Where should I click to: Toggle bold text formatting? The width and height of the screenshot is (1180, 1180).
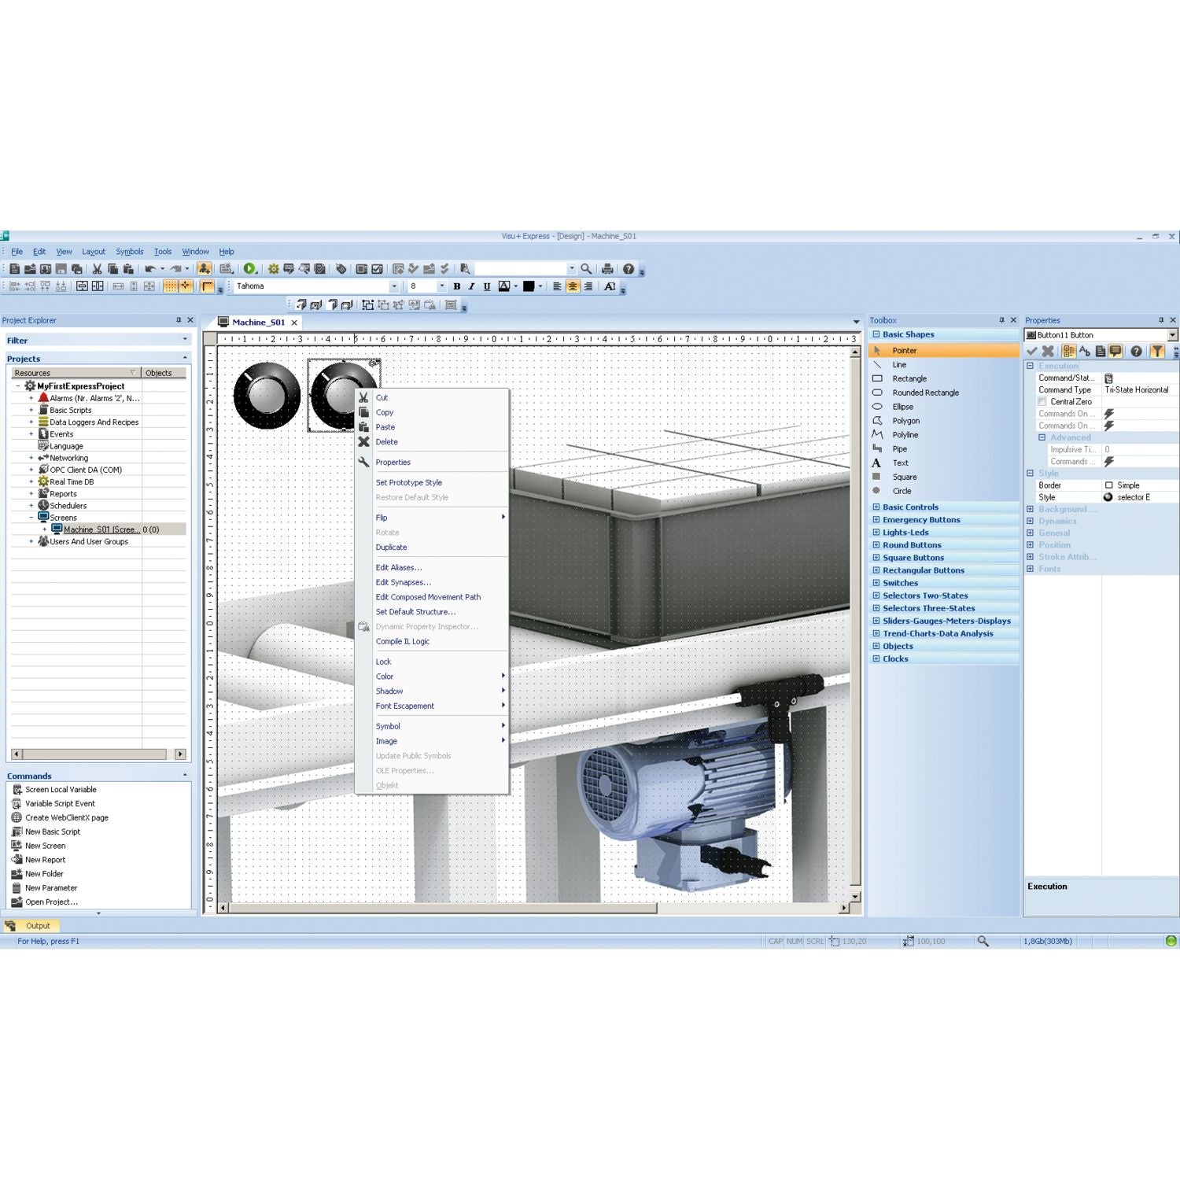point(456,286)
